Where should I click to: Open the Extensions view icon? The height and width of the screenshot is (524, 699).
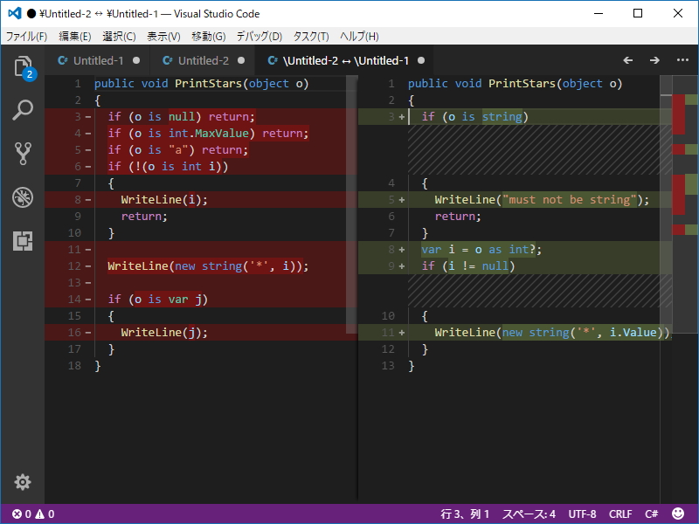click(23, 241)
